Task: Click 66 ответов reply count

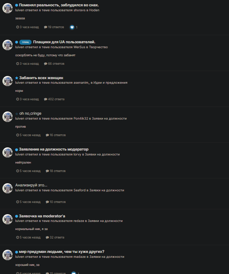Action: 54,64
